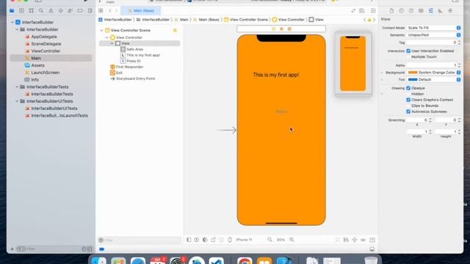This screenshot has height=264, width=470.
Task: Open the Issue navigator warning icon
Action: 51,11
